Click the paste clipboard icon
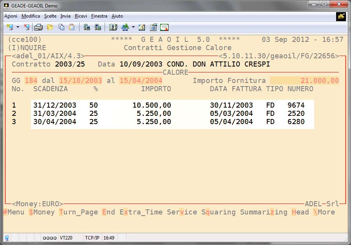Viewport: 351px width, 245px height. [x=72, y=27]
